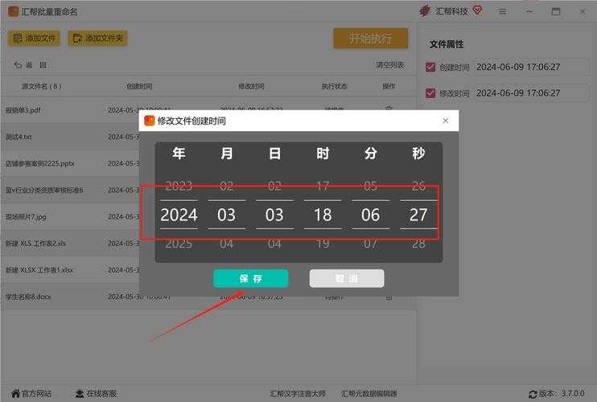Go back using the 返回 button
597x402 pixels.
[30, 65]
